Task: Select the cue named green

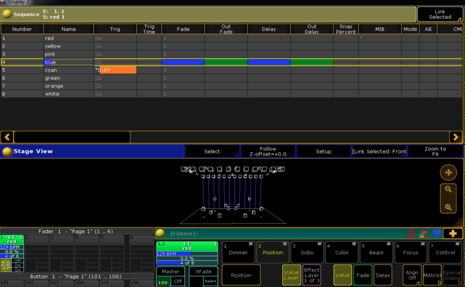Action: 68,78
